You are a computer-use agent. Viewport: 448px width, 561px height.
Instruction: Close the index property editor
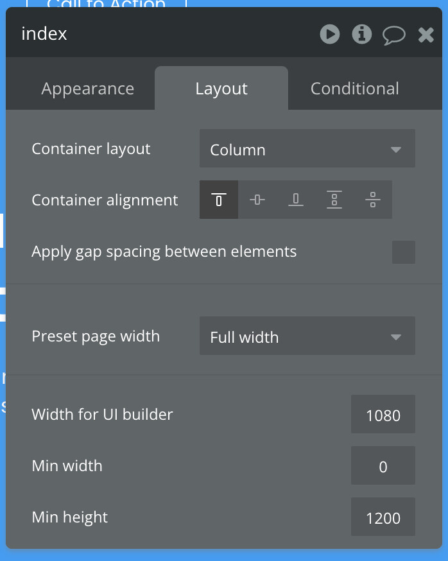coord(426,35)
